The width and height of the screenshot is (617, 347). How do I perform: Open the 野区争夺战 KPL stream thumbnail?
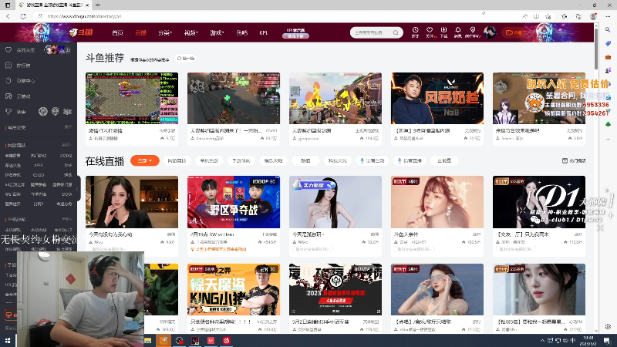tap(234, 202)
